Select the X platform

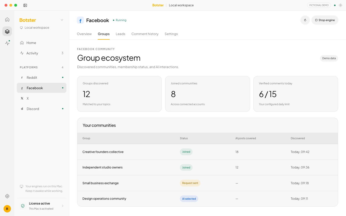point(41,98)
